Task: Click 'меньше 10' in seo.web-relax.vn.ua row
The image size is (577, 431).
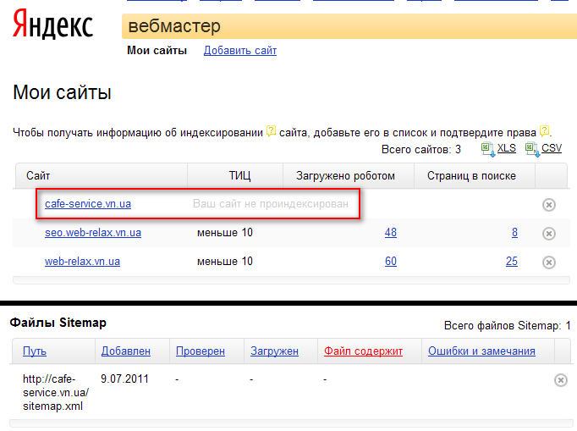Action: [x=225, y=233]
